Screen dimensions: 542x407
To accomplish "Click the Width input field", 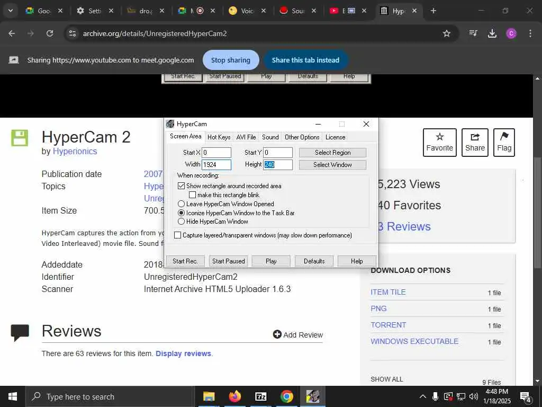I will click(216, 165).
